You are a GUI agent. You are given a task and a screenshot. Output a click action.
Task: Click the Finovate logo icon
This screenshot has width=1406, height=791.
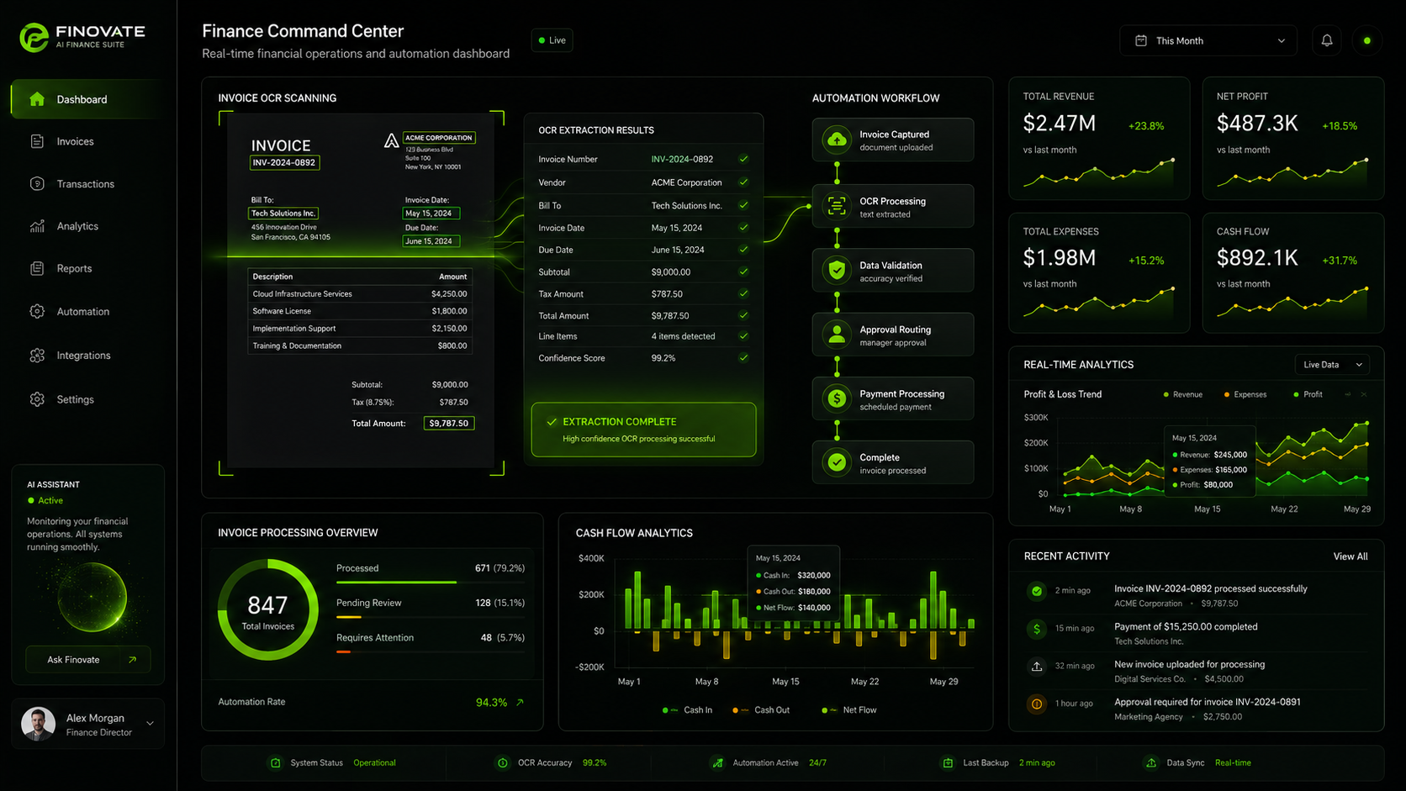click(x=34, y=37)
